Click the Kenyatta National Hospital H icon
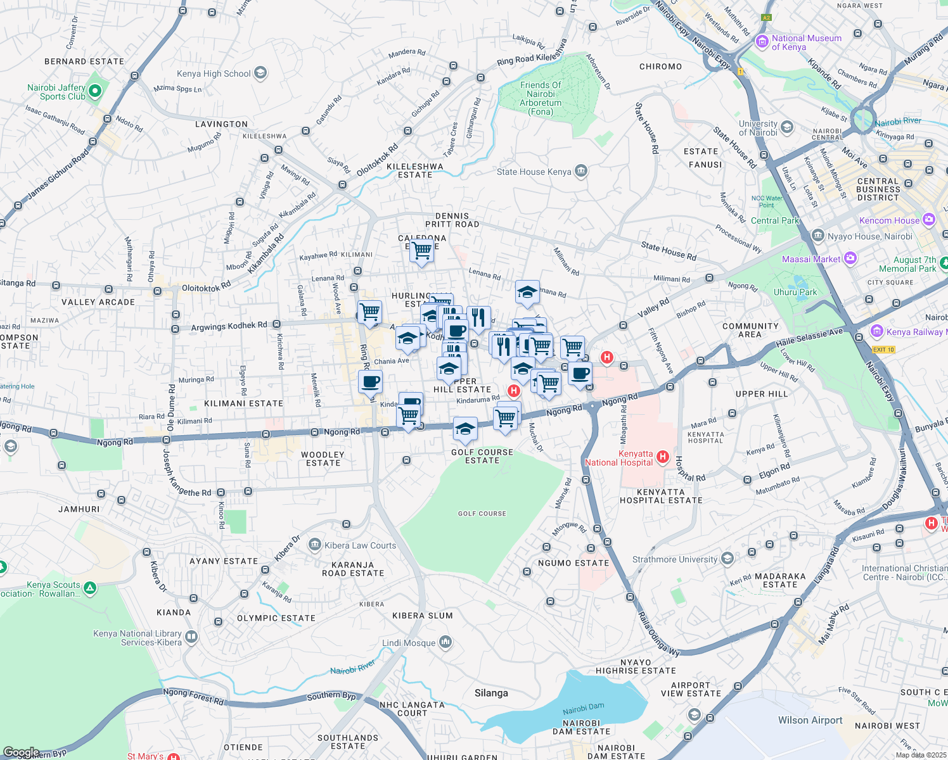The width and height of the screenshot is (948, 760). (663, 457)
